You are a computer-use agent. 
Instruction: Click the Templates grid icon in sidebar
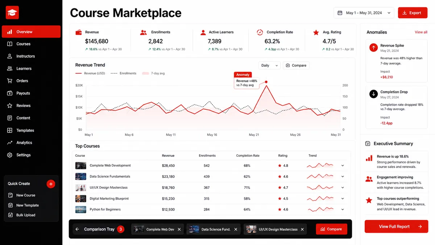click(x=10, y=130)
